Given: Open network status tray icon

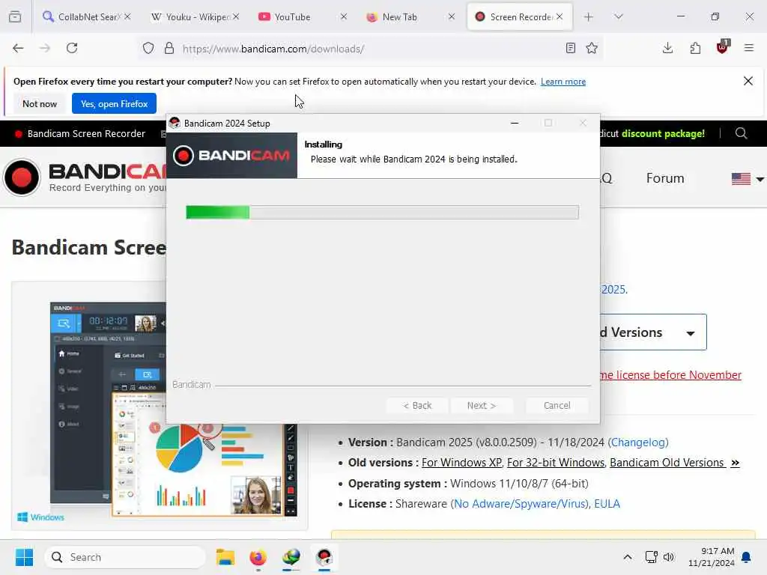Looking at the screenshot, I should (x=651, y=557).
